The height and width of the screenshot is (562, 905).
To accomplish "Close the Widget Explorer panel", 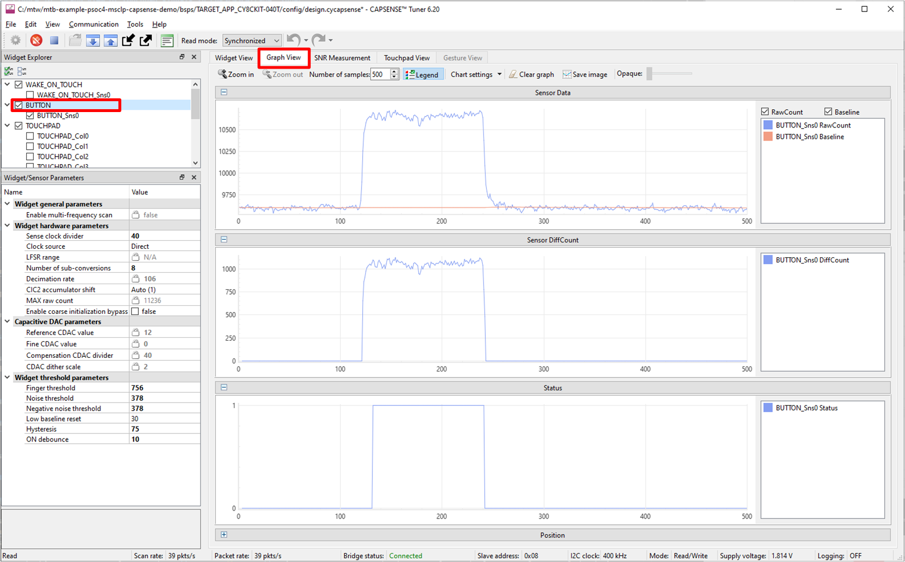I will point(194,57).
